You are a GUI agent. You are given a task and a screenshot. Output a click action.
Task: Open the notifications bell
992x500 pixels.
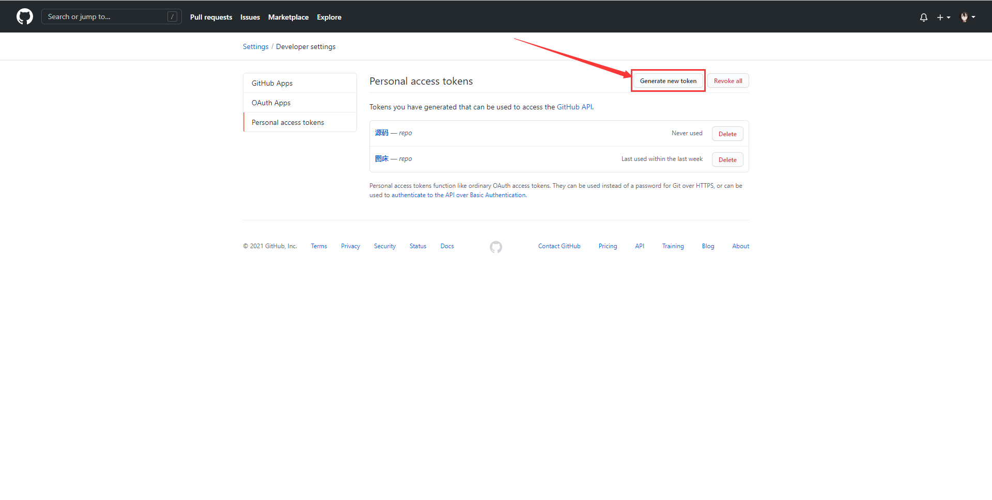coord(924,17)
